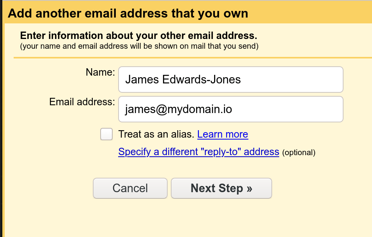Click the Email address input field
The height and width of the screenshot is (237, 372).
(230, 109)
